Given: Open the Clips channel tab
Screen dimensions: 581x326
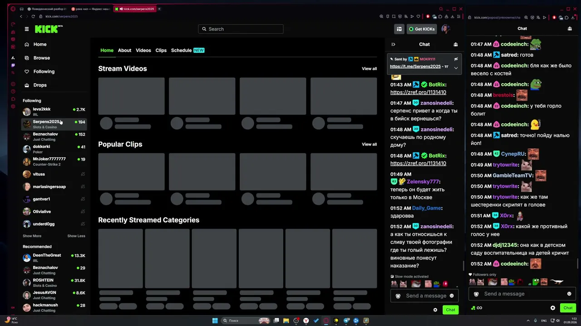Looking at the screenshot, I should 161,50.
